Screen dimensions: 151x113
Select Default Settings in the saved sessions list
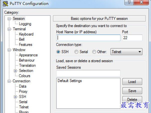(x=70, y=81)
